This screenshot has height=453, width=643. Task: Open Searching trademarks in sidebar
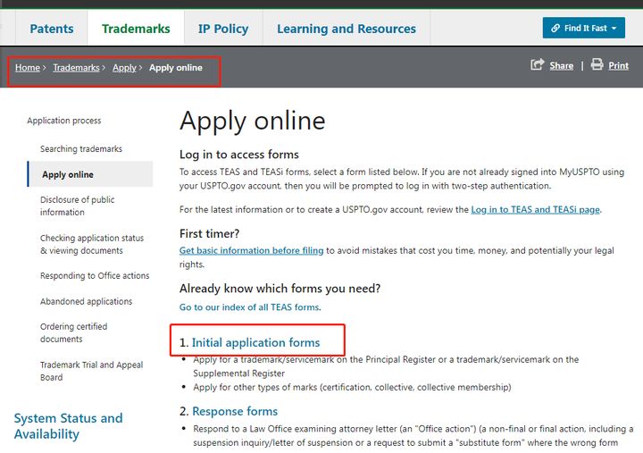coord(81,149)
